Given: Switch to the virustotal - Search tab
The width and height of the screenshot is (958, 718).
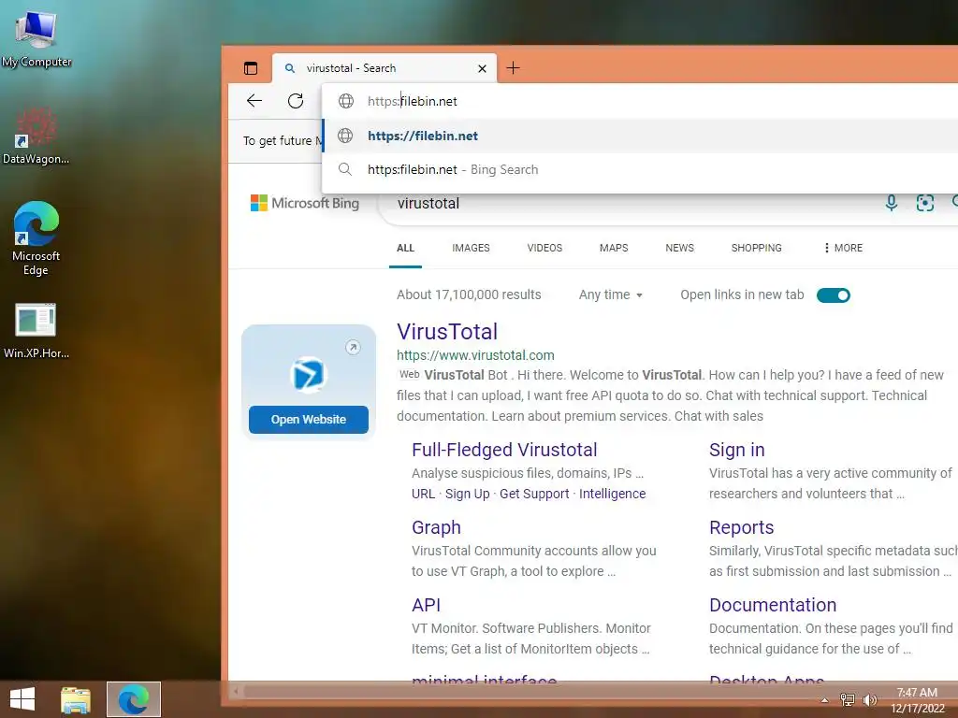Looking at the screenshot, I should pyautogui.click(x=384, y=67).
